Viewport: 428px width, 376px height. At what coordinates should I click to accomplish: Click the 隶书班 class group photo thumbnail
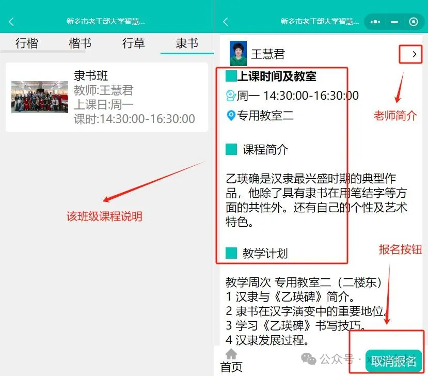coord(40,97)
